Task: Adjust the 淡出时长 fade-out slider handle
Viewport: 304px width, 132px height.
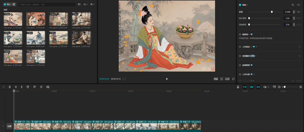Action: (249, 25)
